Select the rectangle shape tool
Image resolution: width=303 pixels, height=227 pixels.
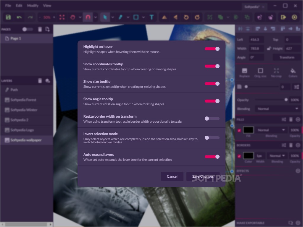tap(136, 17)
